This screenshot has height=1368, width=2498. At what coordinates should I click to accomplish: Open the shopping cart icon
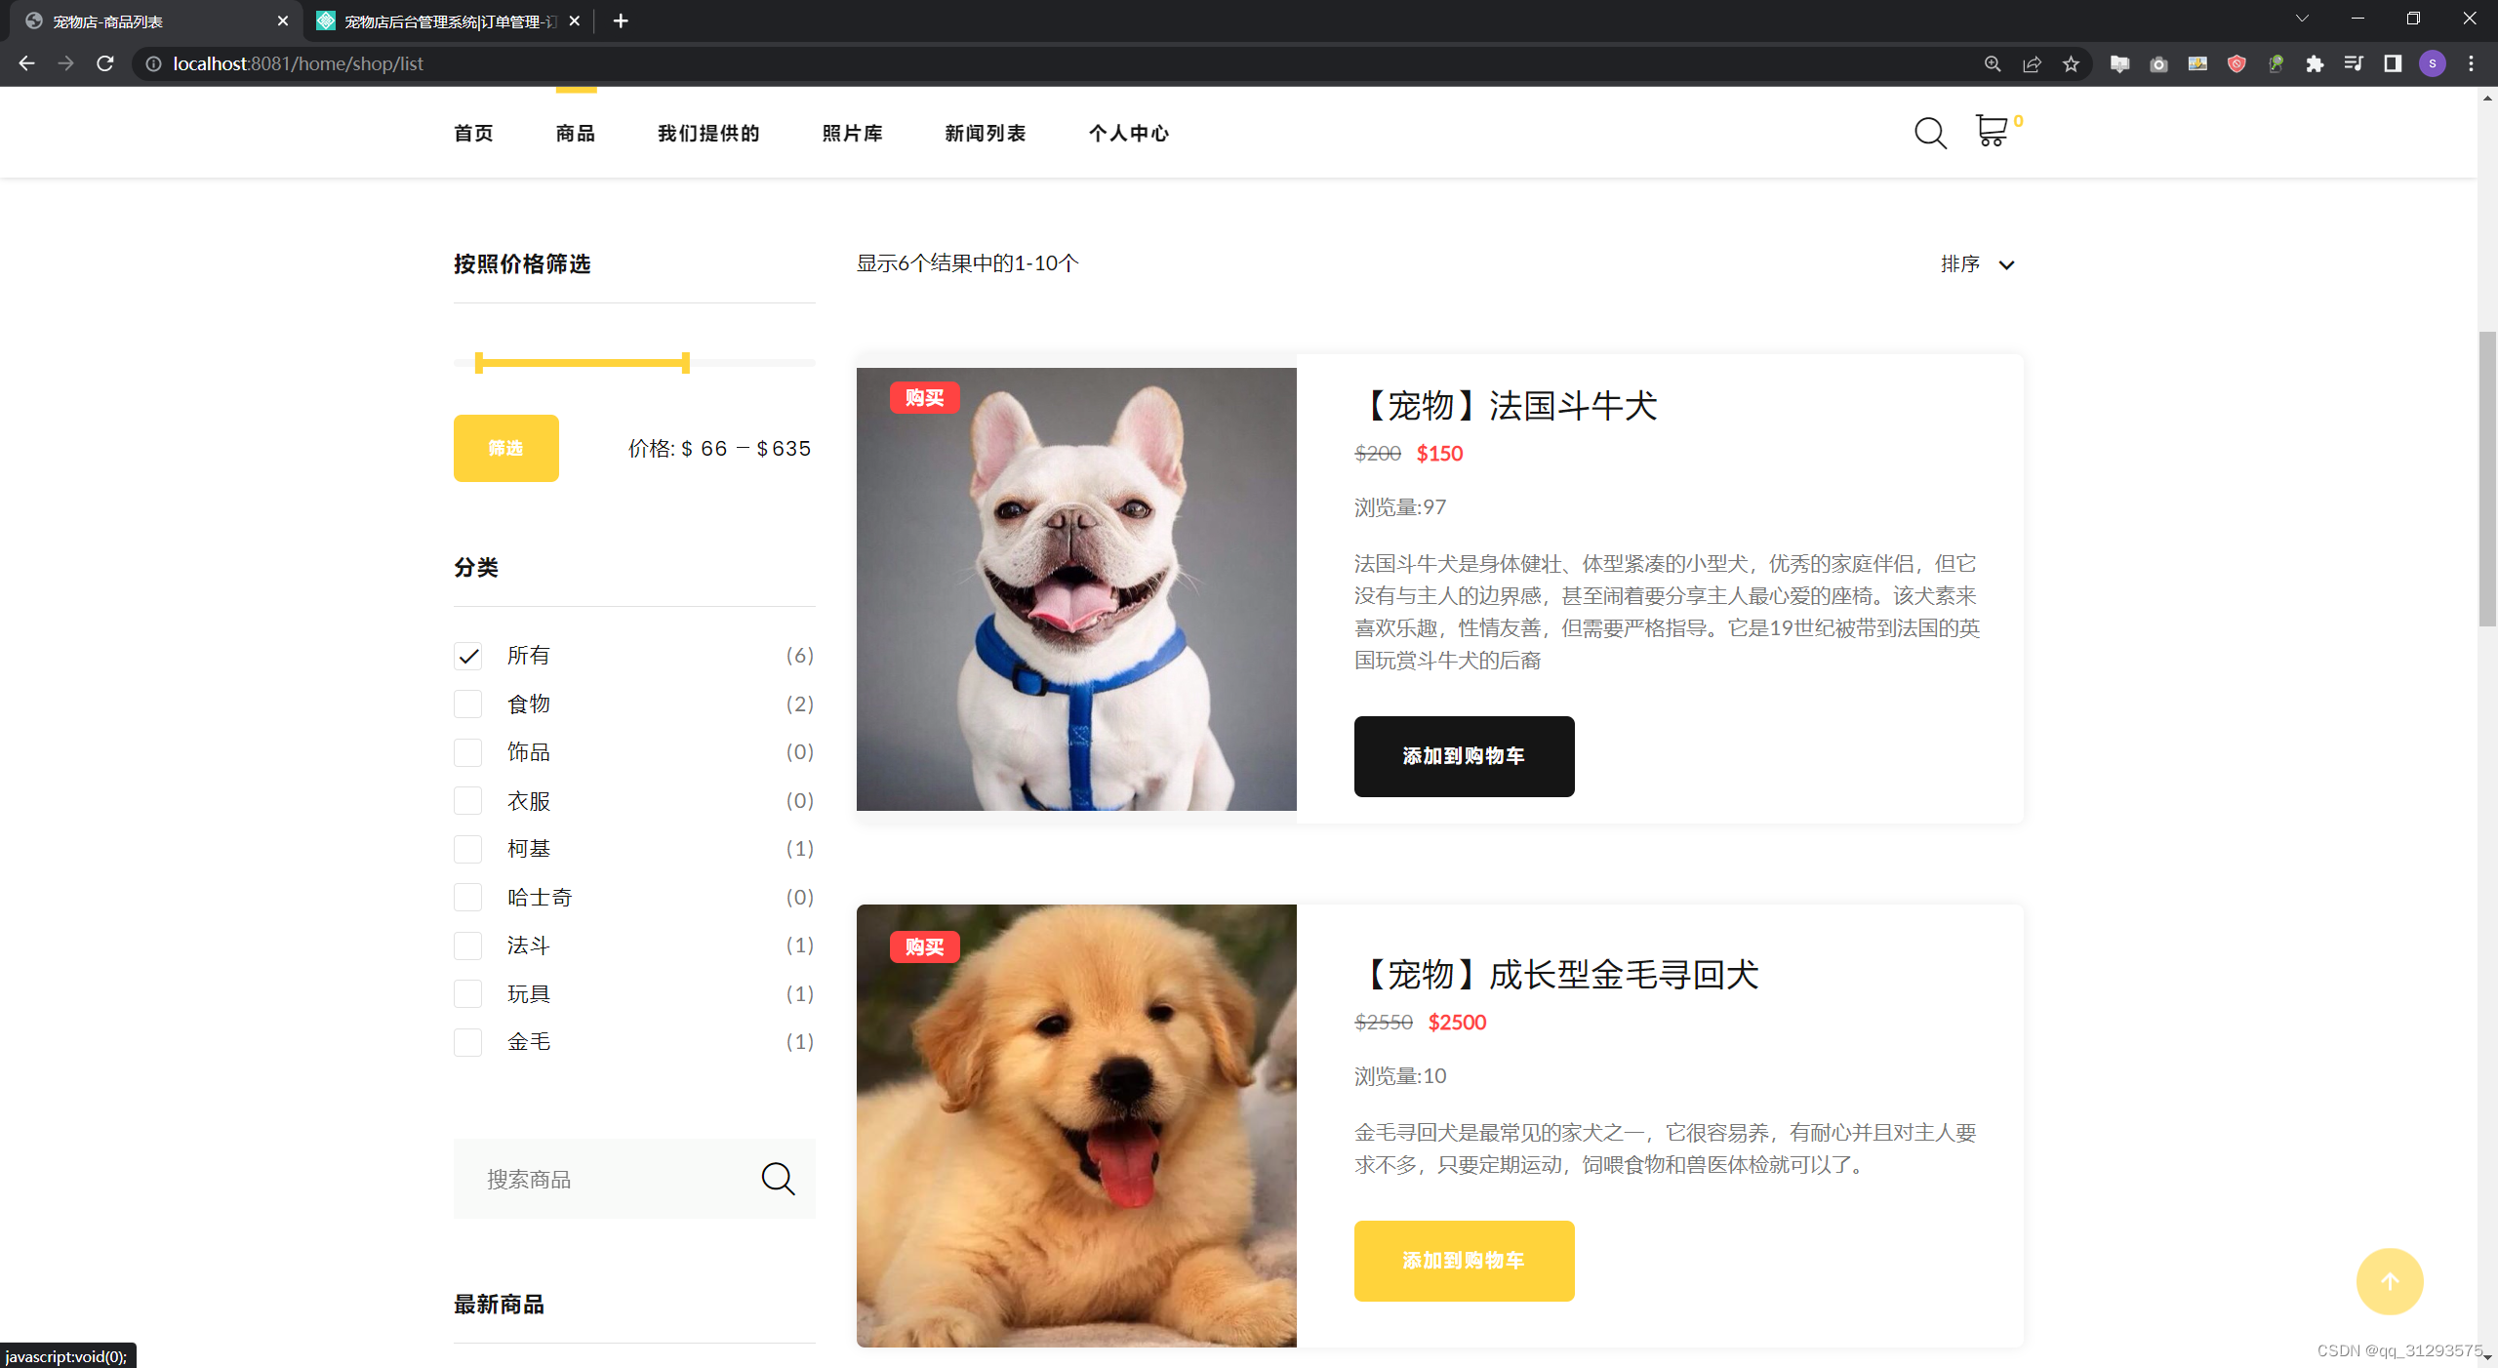[1991, 131]
